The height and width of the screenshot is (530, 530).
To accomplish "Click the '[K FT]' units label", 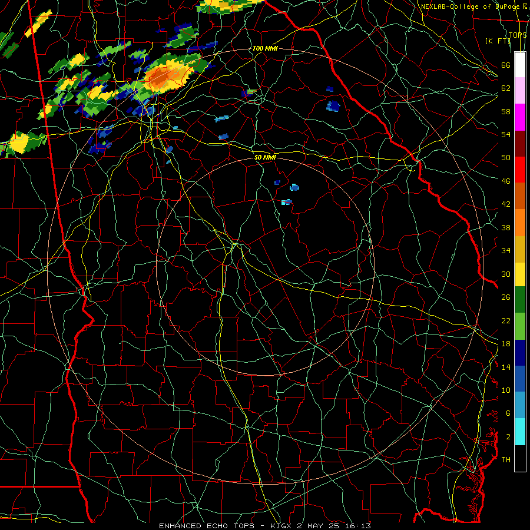I will 498,41.
